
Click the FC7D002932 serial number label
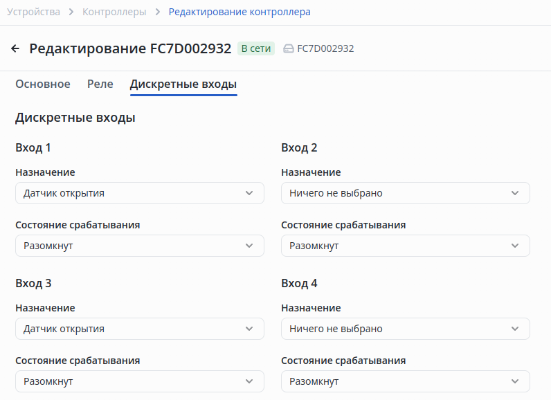(x=325, y=49)
